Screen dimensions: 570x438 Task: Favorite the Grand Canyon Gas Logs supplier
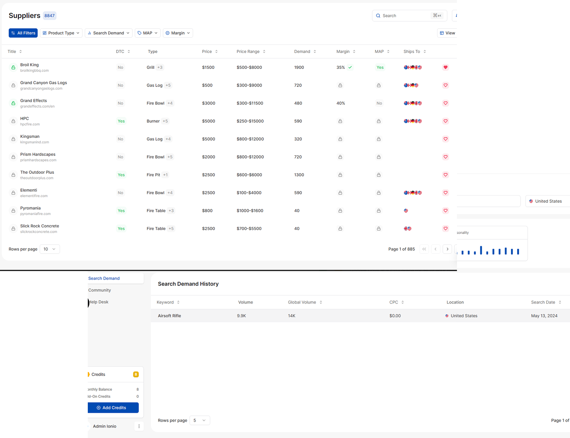click(445, 85)
